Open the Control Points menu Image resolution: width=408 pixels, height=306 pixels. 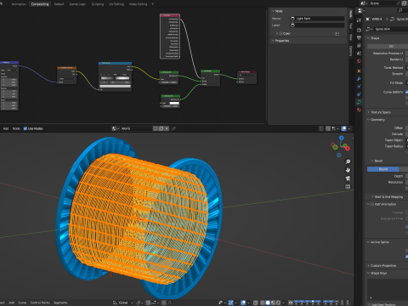point(40,303)
